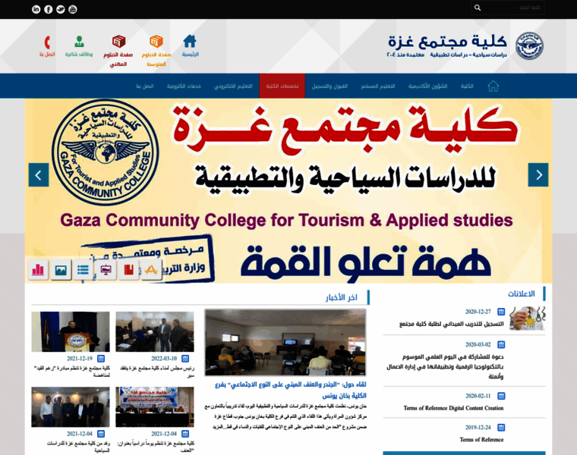Open the الاعلانات section heading

(x=521, y=293)
